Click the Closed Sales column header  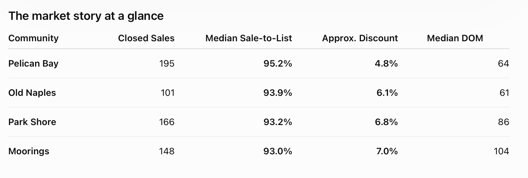pos(146,38)
